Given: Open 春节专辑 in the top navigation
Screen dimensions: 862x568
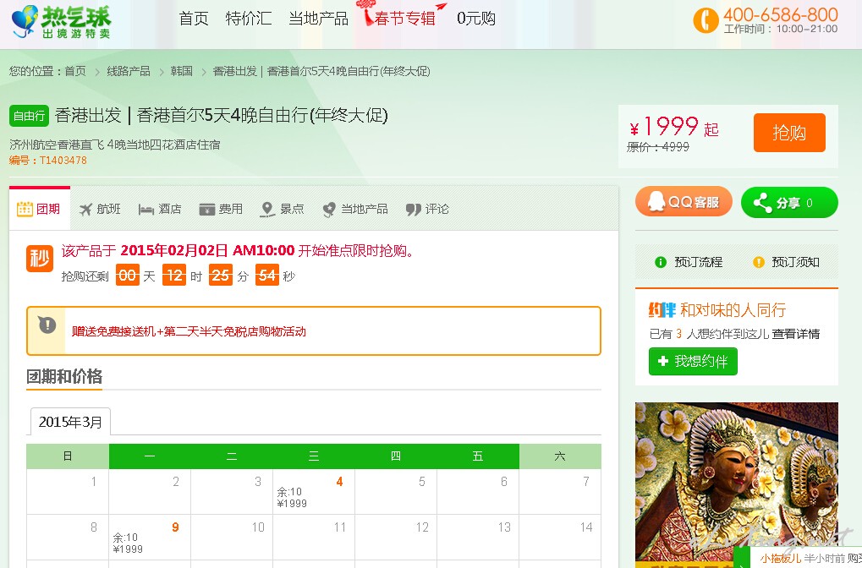Looking at the screenshot, I should pyautogui.click(x=403, y=18).
